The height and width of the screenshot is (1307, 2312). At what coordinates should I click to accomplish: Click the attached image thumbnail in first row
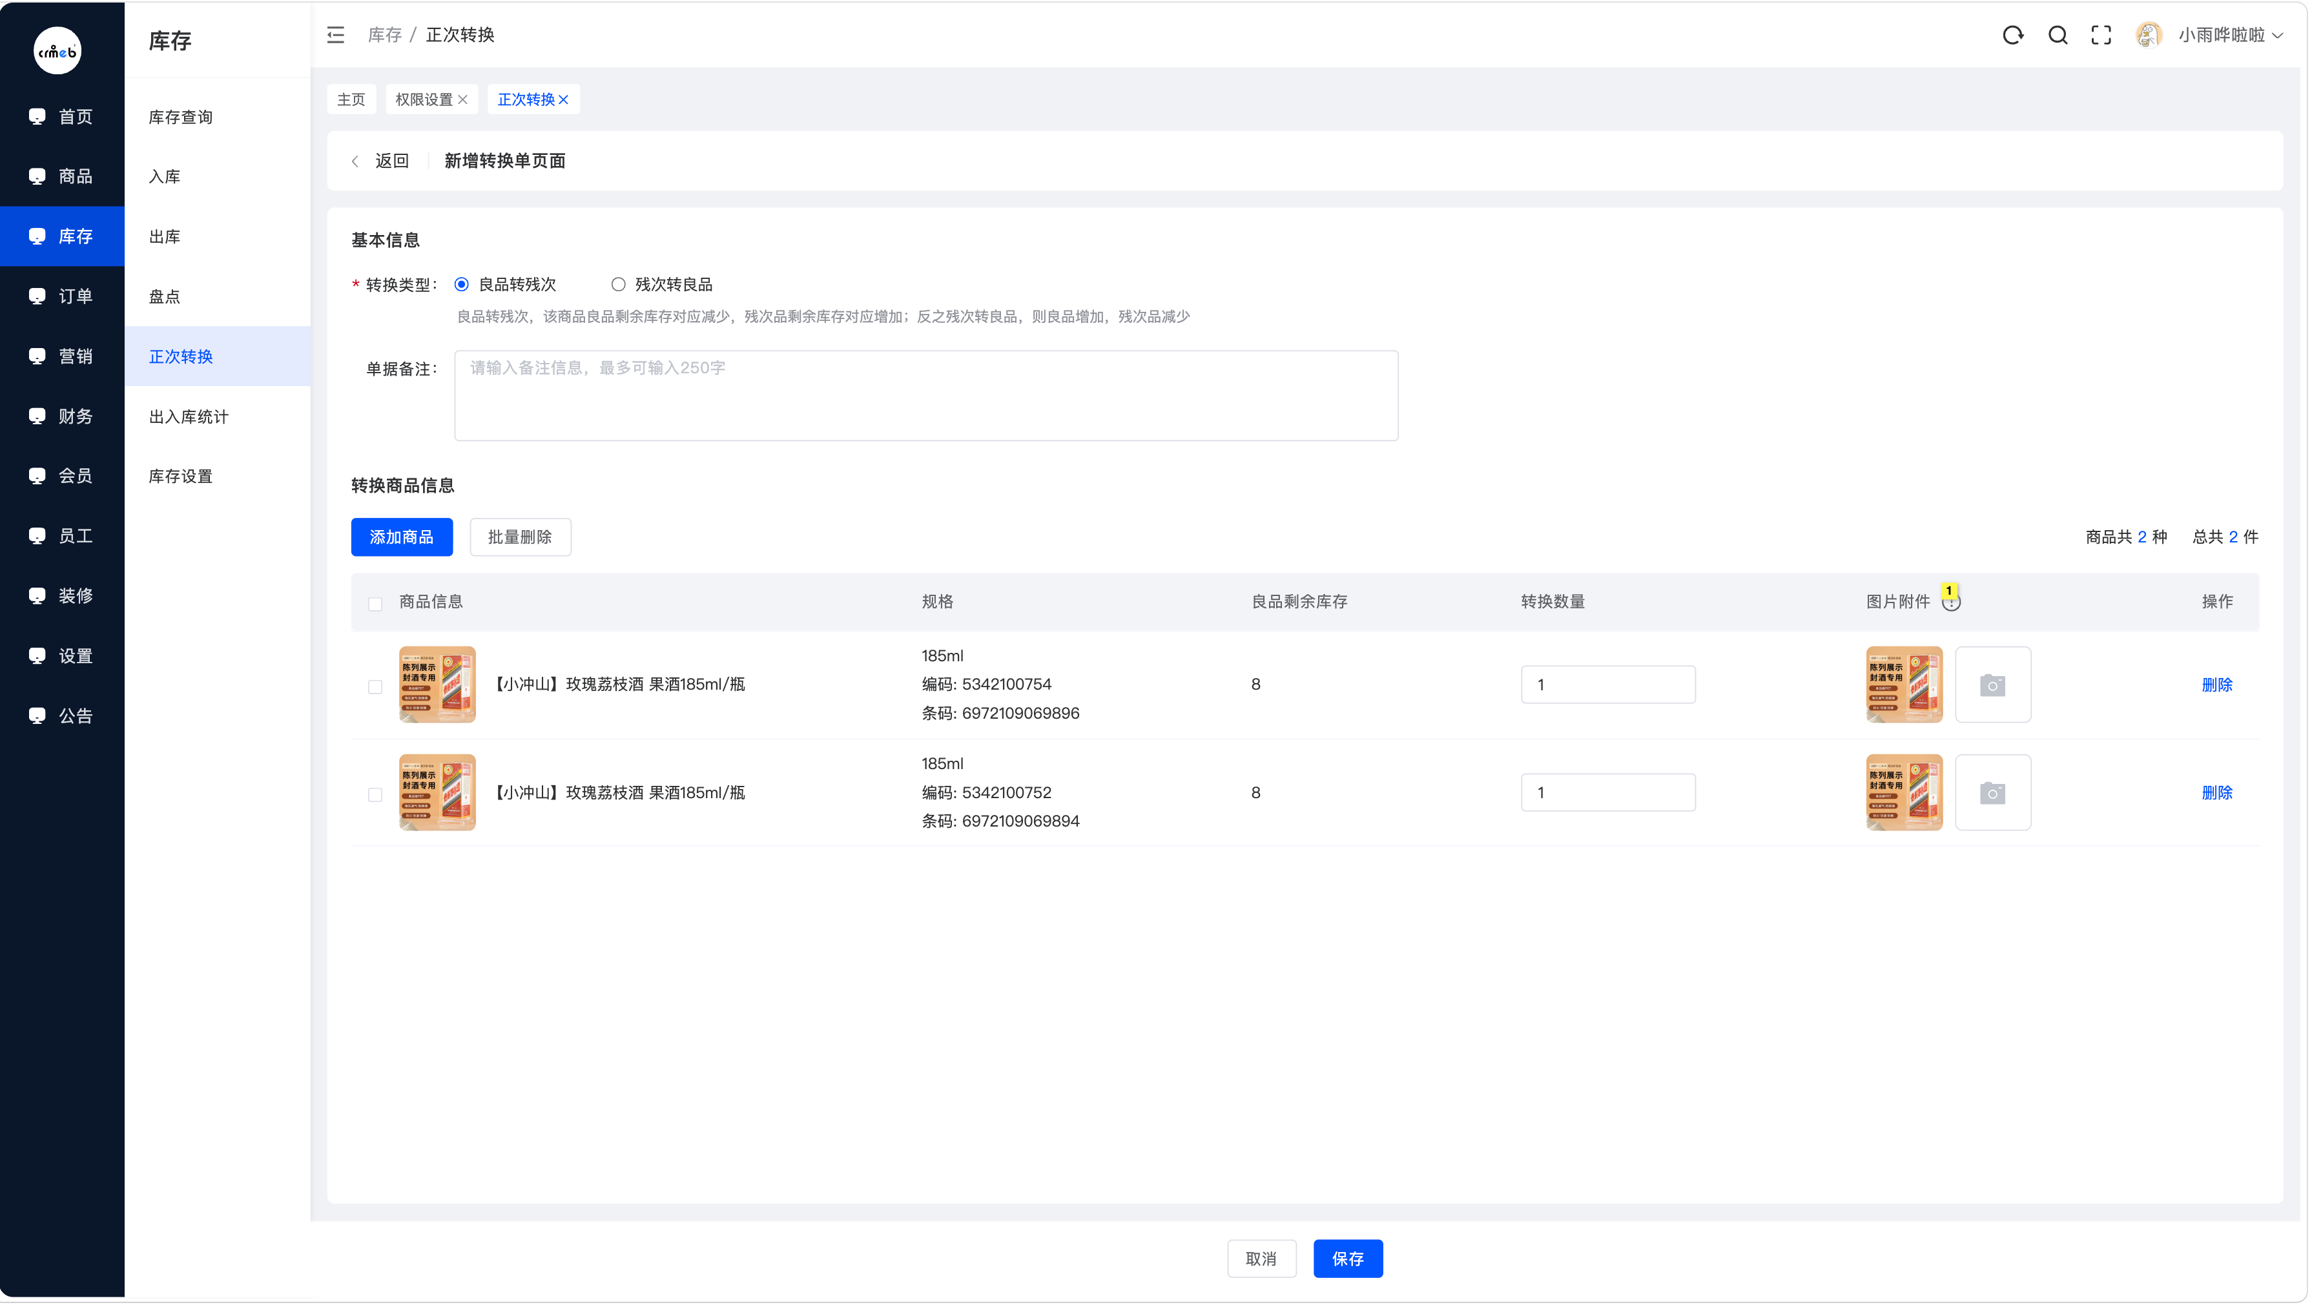click(1904, 685)
